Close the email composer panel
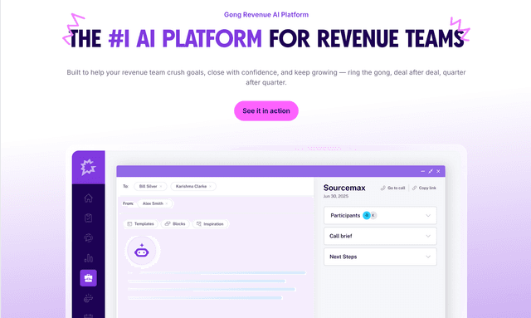The image size is (531, 318). point(438,172)
